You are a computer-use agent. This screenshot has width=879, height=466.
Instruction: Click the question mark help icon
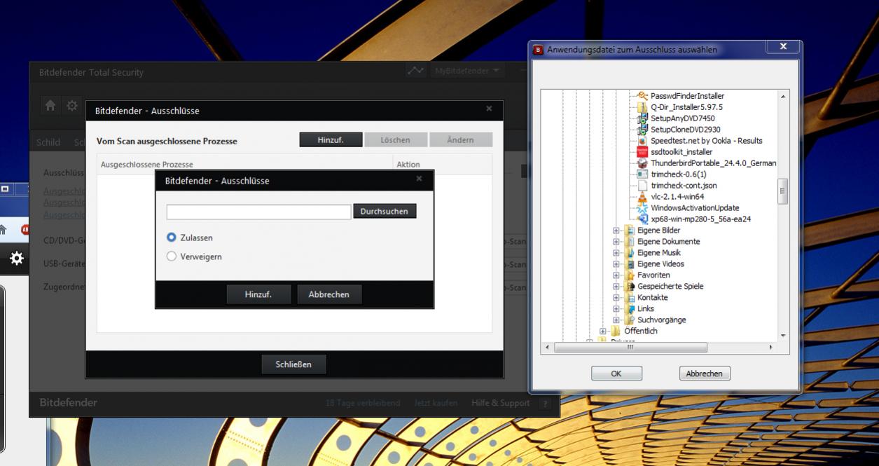(546, 404)
